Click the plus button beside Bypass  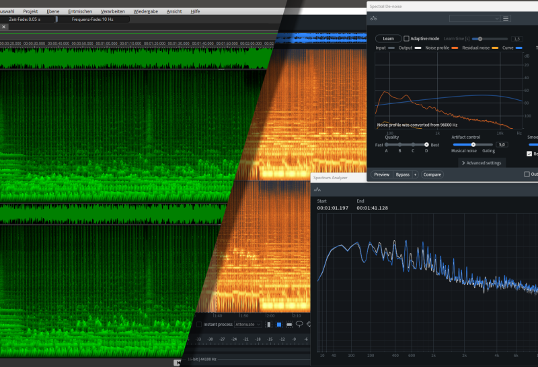[415, 174]
